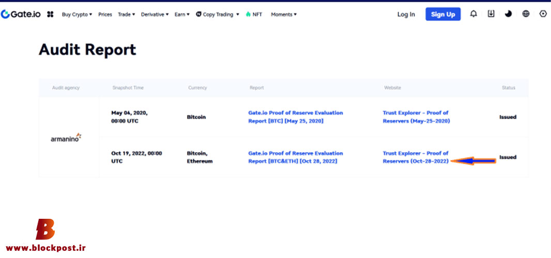Go to the Prices page
The image size is (551, 258).
(105, 14)
